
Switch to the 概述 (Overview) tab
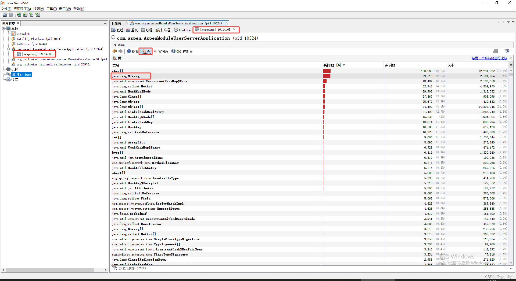click(x=117, y=30)
